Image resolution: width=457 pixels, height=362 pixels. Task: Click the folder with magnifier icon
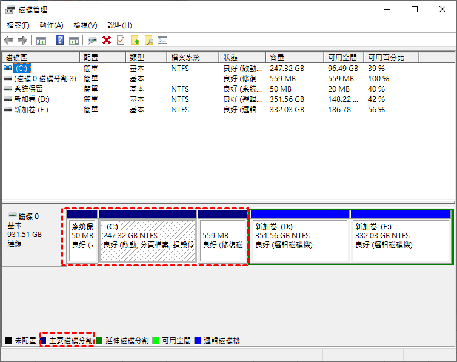149,40
